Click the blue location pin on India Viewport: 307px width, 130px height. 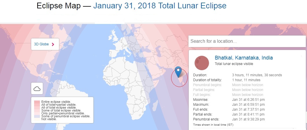coord(178,72)
